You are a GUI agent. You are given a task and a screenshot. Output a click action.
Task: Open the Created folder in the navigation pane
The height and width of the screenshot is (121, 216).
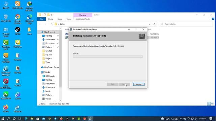pos(49,51)
